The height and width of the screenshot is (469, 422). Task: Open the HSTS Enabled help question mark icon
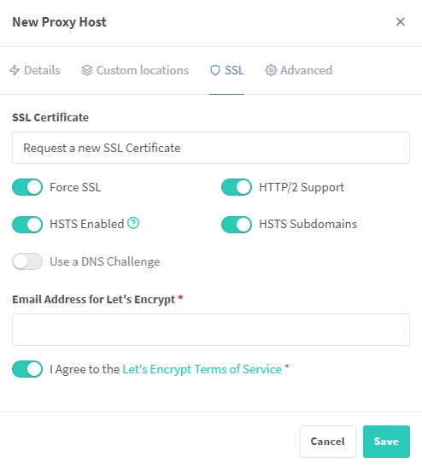[x=133, y=223]
